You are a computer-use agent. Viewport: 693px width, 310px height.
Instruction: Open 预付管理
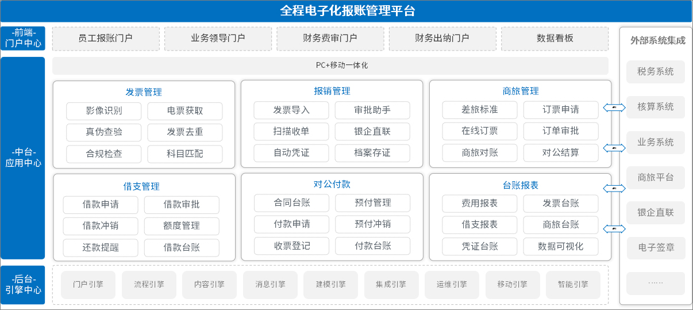372,203
